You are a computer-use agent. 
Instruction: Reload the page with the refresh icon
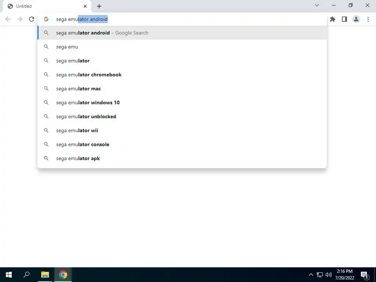pos(32,19)
